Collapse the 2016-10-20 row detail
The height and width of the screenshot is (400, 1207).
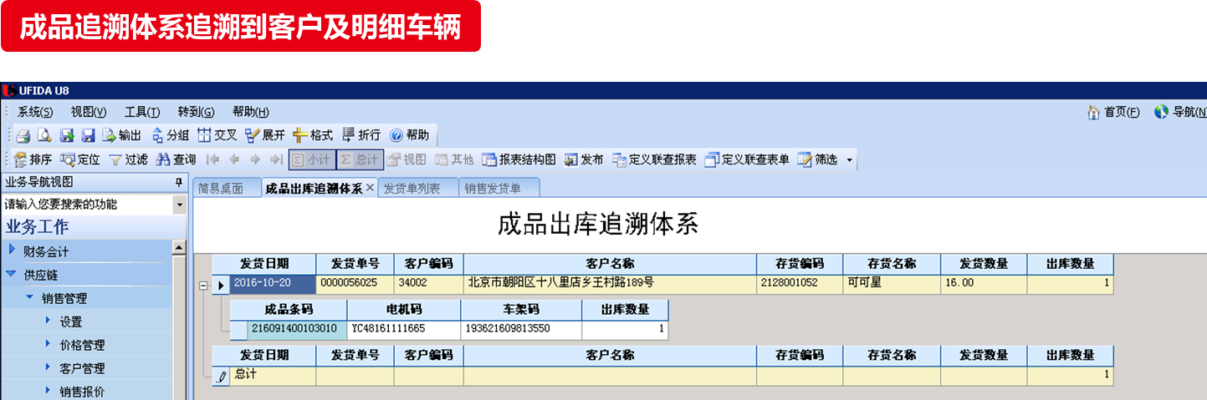[203, 286]
